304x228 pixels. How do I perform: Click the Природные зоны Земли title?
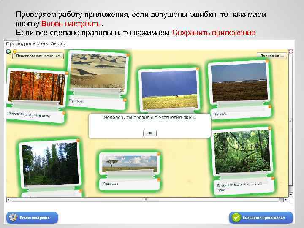[36, 43]
